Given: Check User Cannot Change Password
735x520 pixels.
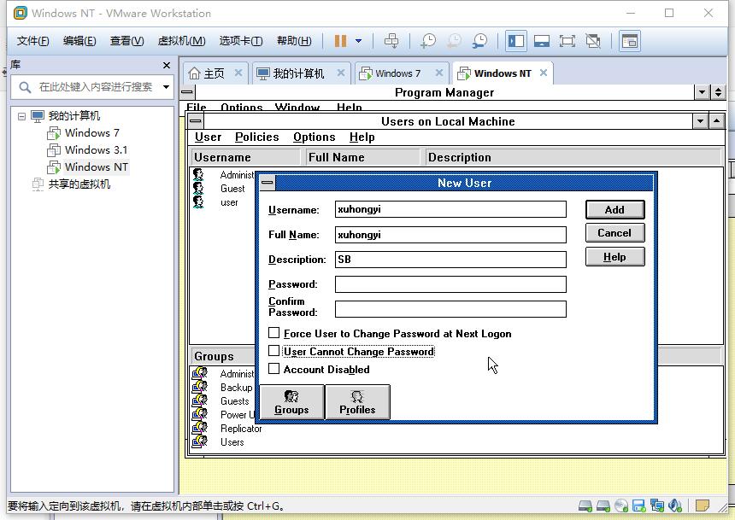Looking at the screenshot, I should tap(273, 351).
